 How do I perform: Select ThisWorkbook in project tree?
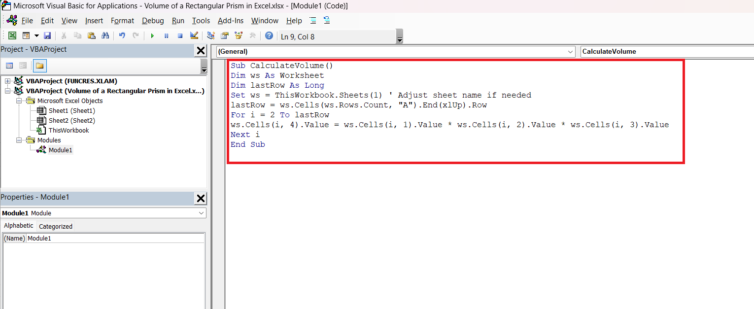coord(69,130)
